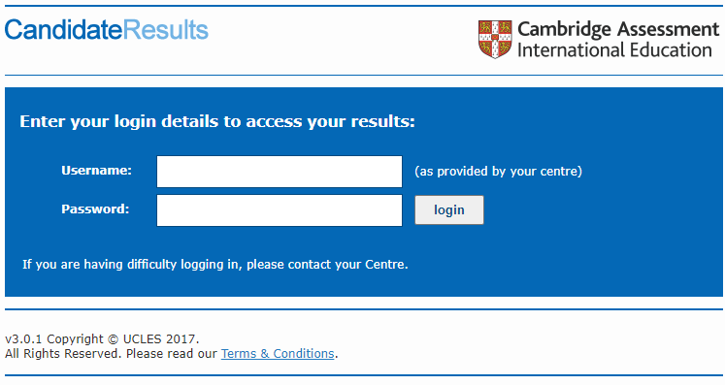Viewport: 725px width, 385px height.
Task: Click the CandidateResults site logo
Action: click(x=107, y=30)
